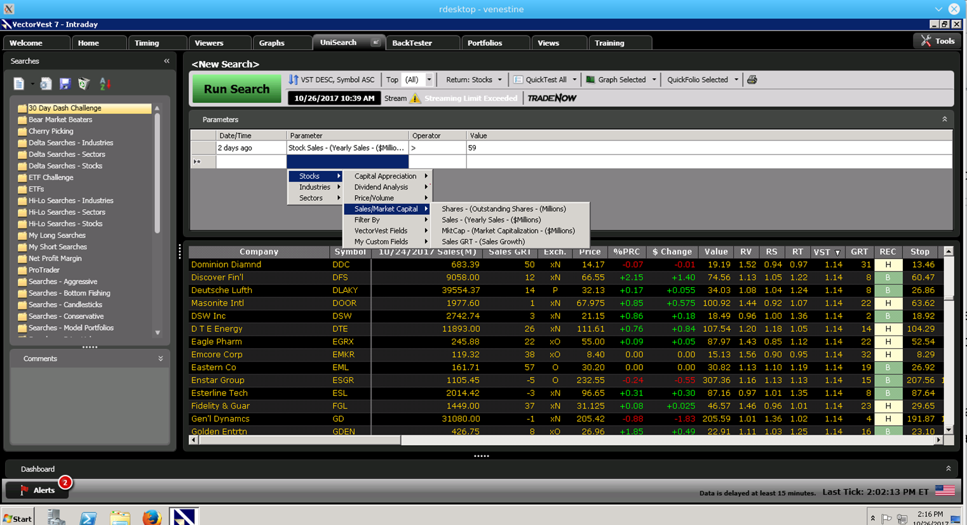Open PowerShell from the taskbar

click(88, 517)
